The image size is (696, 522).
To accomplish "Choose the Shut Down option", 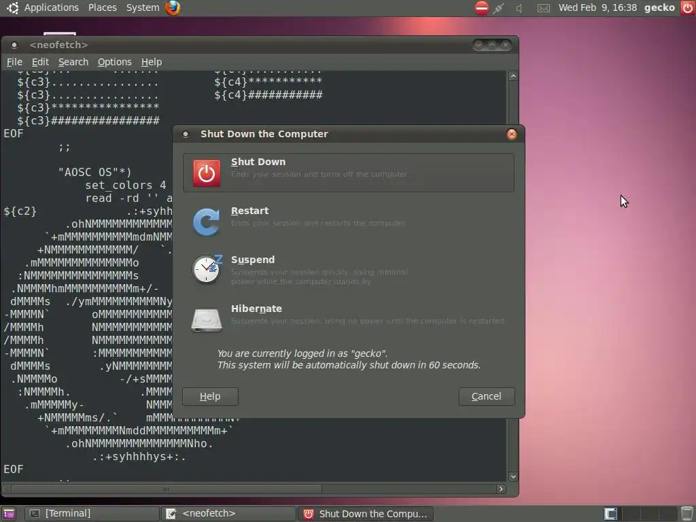I will 349,173.
